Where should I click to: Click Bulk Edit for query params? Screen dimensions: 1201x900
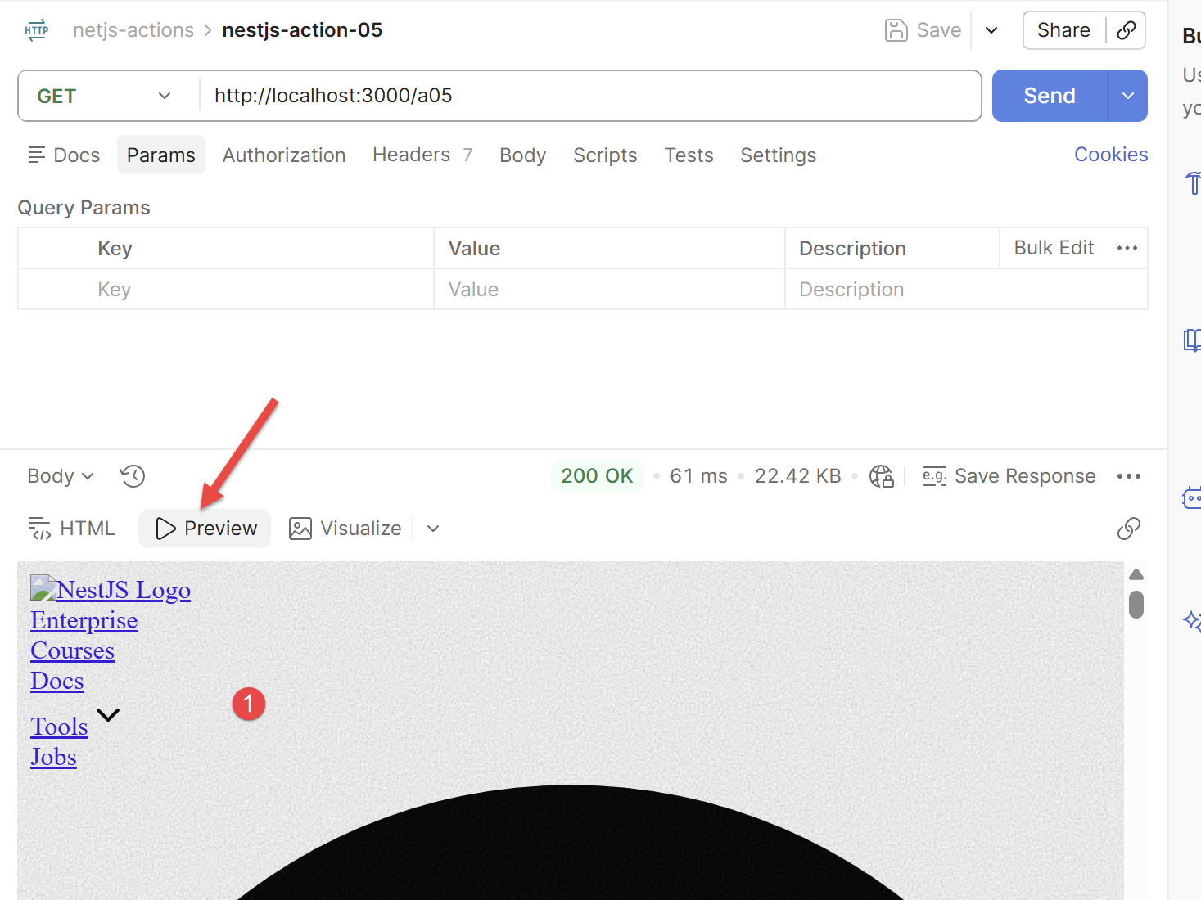1054,248
